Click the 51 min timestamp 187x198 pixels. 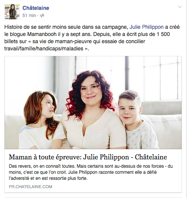(x=29, y=16)
